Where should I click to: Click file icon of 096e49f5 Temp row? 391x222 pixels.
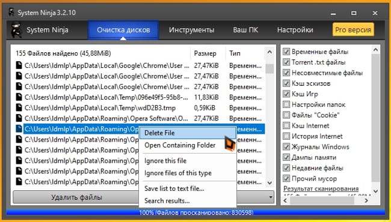[x=19, y=97]
